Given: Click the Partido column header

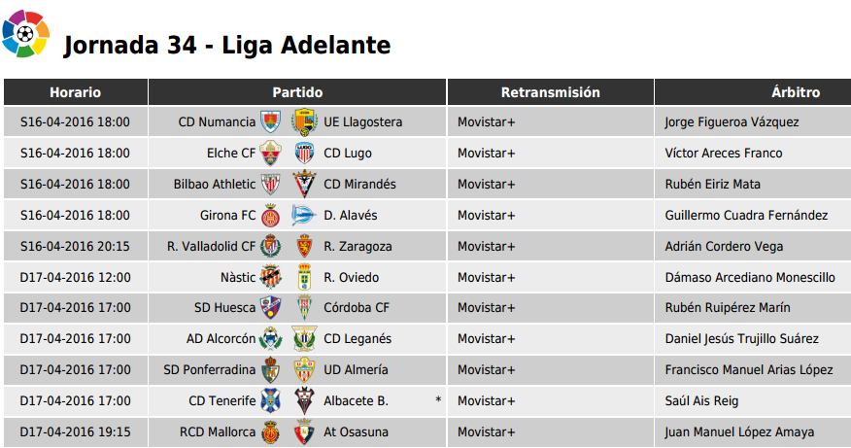Looking at the screenshot, I should coord(297,91).
